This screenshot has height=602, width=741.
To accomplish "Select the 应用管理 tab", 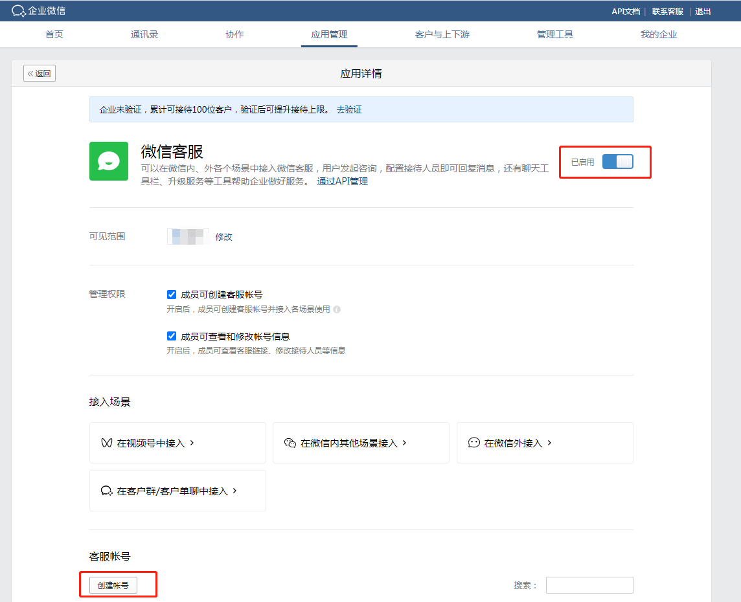I will click(x=330, y=34).
